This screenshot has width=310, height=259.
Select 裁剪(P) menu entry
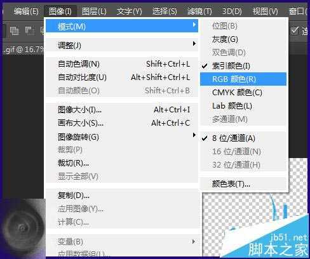click(x=122, y=150)
